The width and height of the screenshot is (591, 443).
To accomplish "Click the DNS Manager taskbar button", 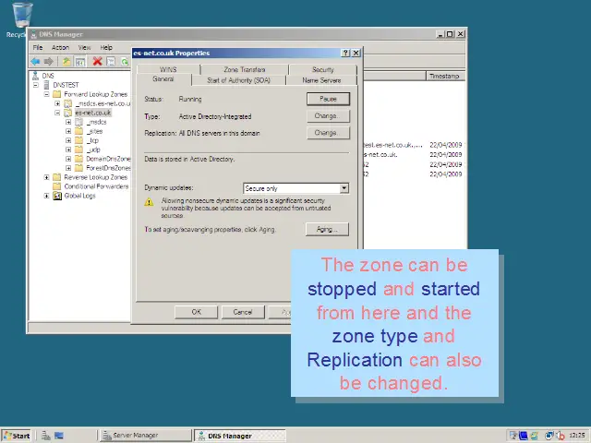I will 240,436.
